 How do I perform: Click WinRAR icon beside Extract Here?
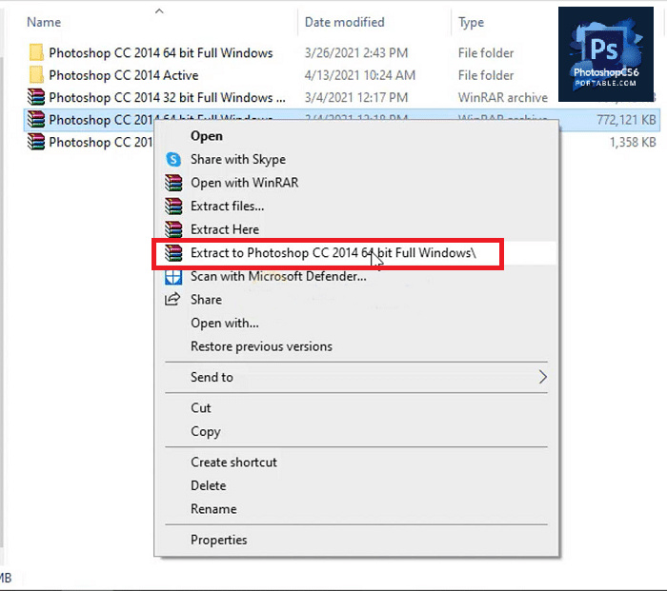173,229
